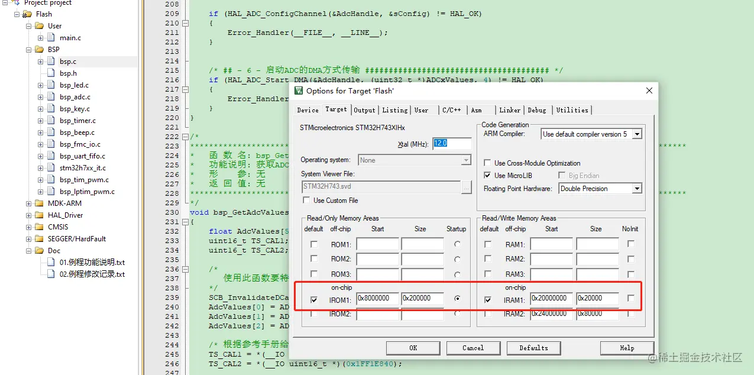Toggle IROM1 default checkbox
The image size is (754, 375).
coord(314,300)
